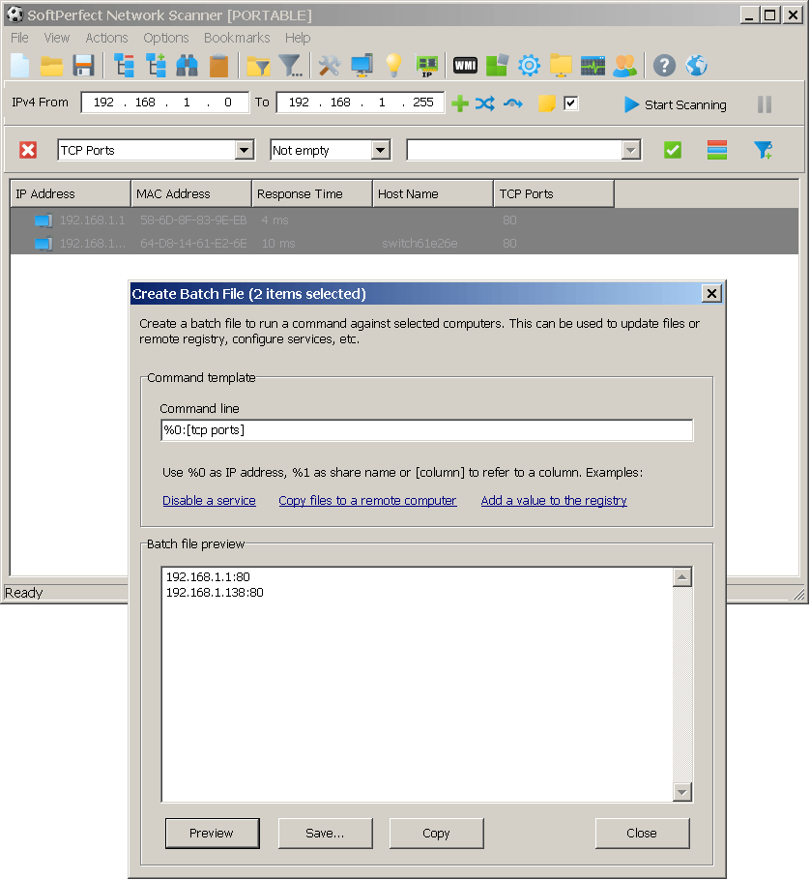Click the blue funnel add filter icon
This screenshot has width=810, height=880.
[764, 150]
